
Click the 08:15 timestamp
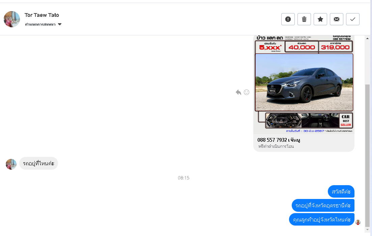click(183, 178)
